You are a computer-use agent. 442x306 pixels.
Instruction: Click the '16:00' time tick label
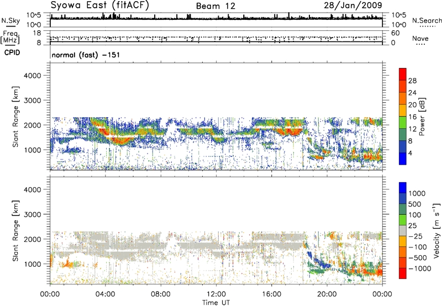(271, 294)
